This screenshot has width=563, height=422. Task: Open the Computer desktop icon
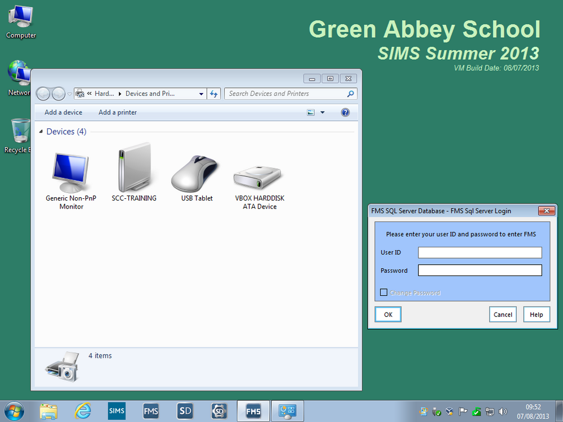21,21
